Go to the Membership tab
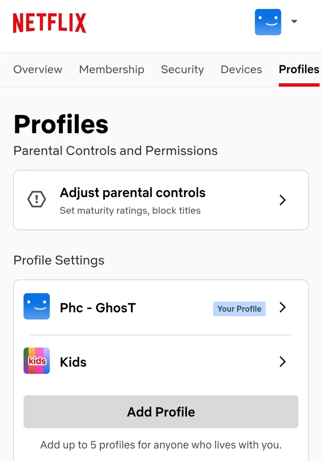Screen dimensions: 322x461 click(x=112, y=70)
